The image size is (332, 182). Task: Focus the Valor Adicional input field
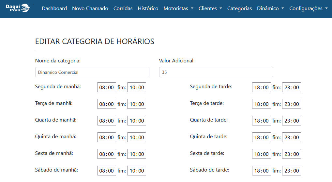216,72
